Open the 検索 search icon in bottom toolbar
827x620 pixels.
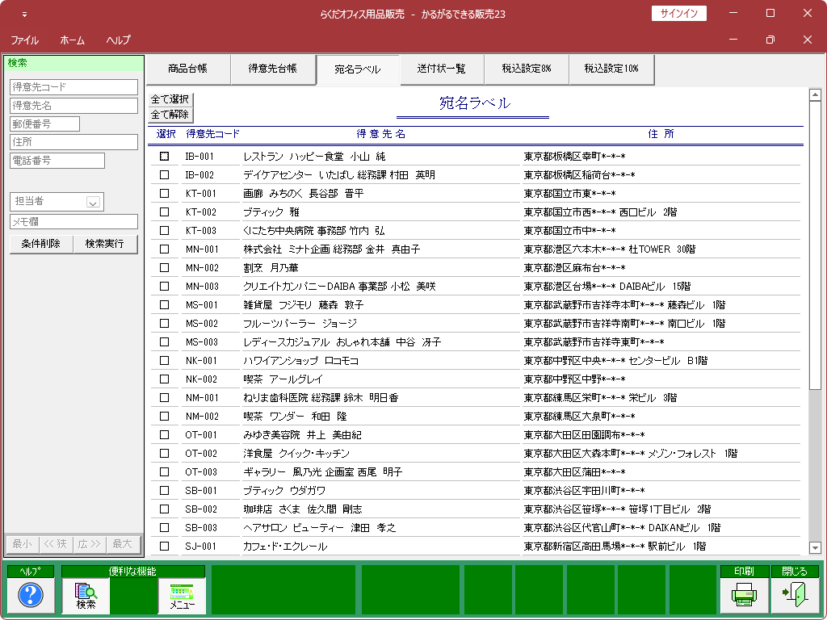coord(86,595)
